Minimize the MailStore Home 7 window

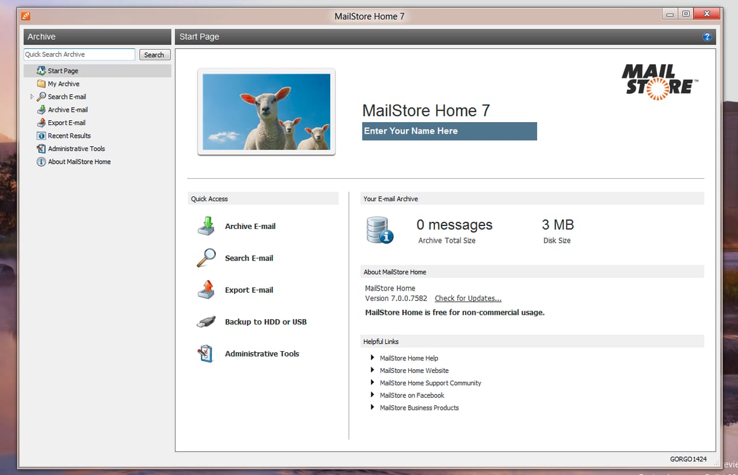(x=670, y=14)
